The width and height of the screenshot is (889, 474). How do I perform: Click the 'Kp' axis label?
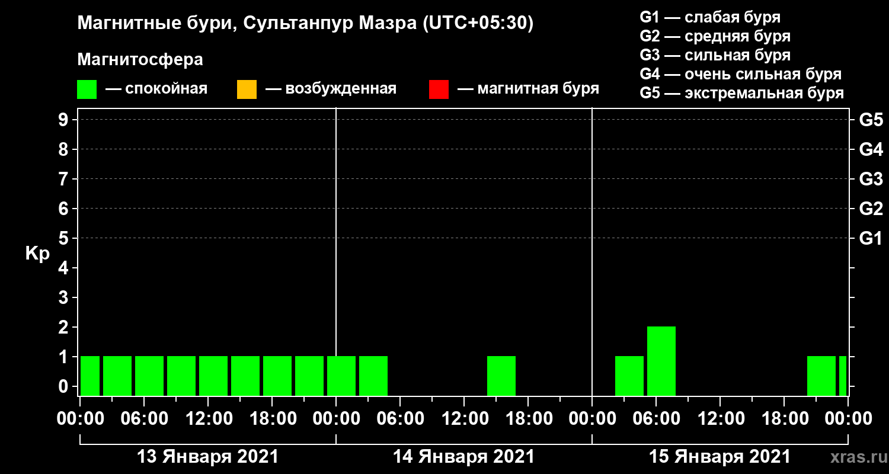[x=37, y=254]
